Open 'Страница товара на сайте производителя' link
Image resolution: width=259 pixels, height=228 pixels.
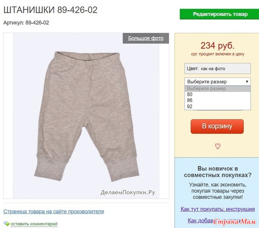click(x=53, y=211)
